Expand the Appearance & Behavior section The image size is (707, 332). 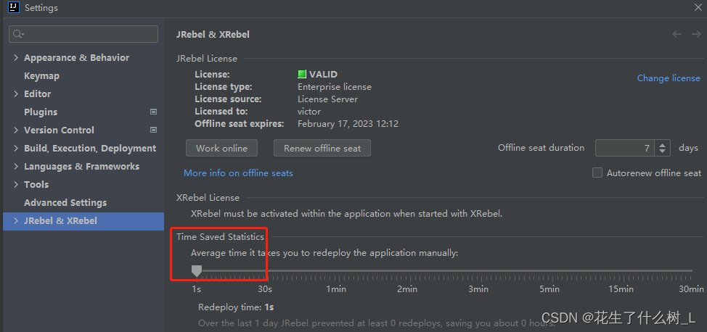(17, 57)
